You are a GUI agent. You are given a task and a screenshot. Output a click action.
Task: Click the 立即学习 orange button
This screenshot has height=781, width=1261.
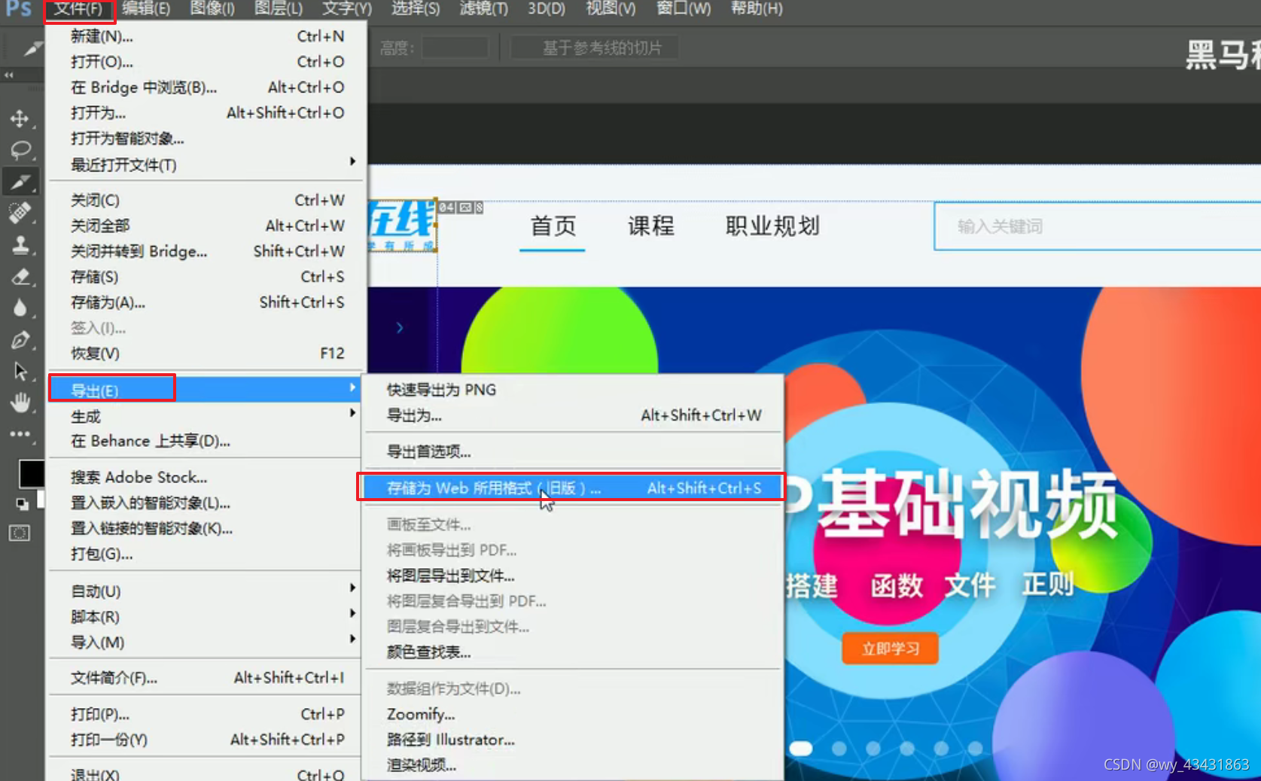[890, 649]
